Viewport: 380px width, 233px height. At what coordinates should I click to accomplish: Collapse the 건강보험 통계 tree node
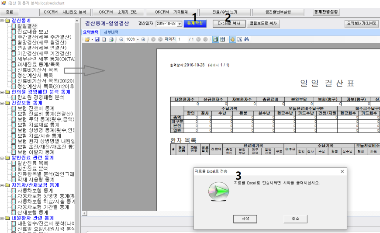tap(2, 103)
